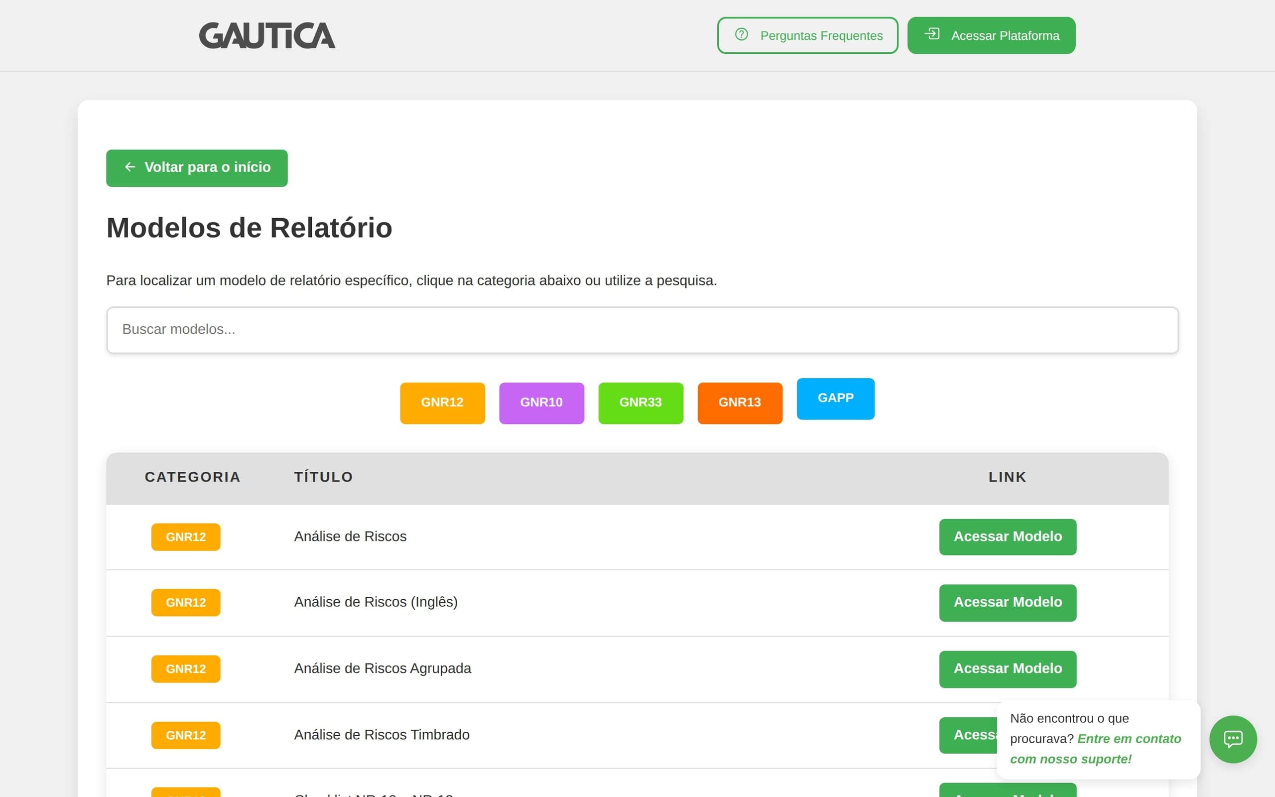Click GNR12 badge in Análise de Riscos row

[x=185, y=536]
